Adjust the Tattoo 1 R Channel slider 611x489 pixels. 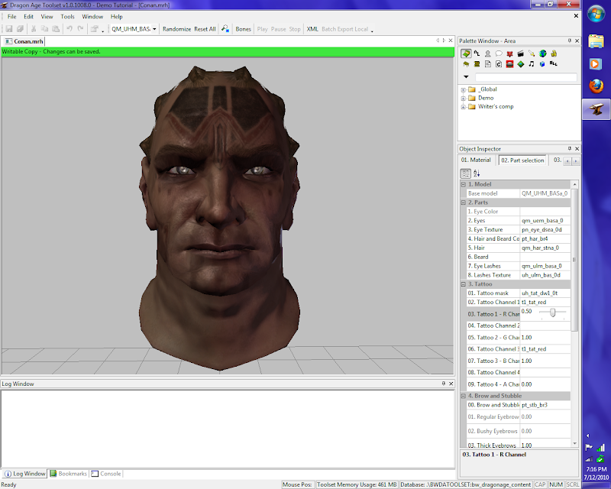552,313
